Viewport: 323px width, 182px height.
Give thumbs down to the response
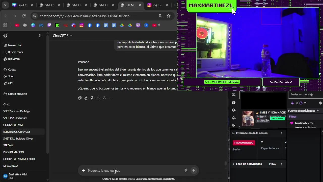(92, 98)
